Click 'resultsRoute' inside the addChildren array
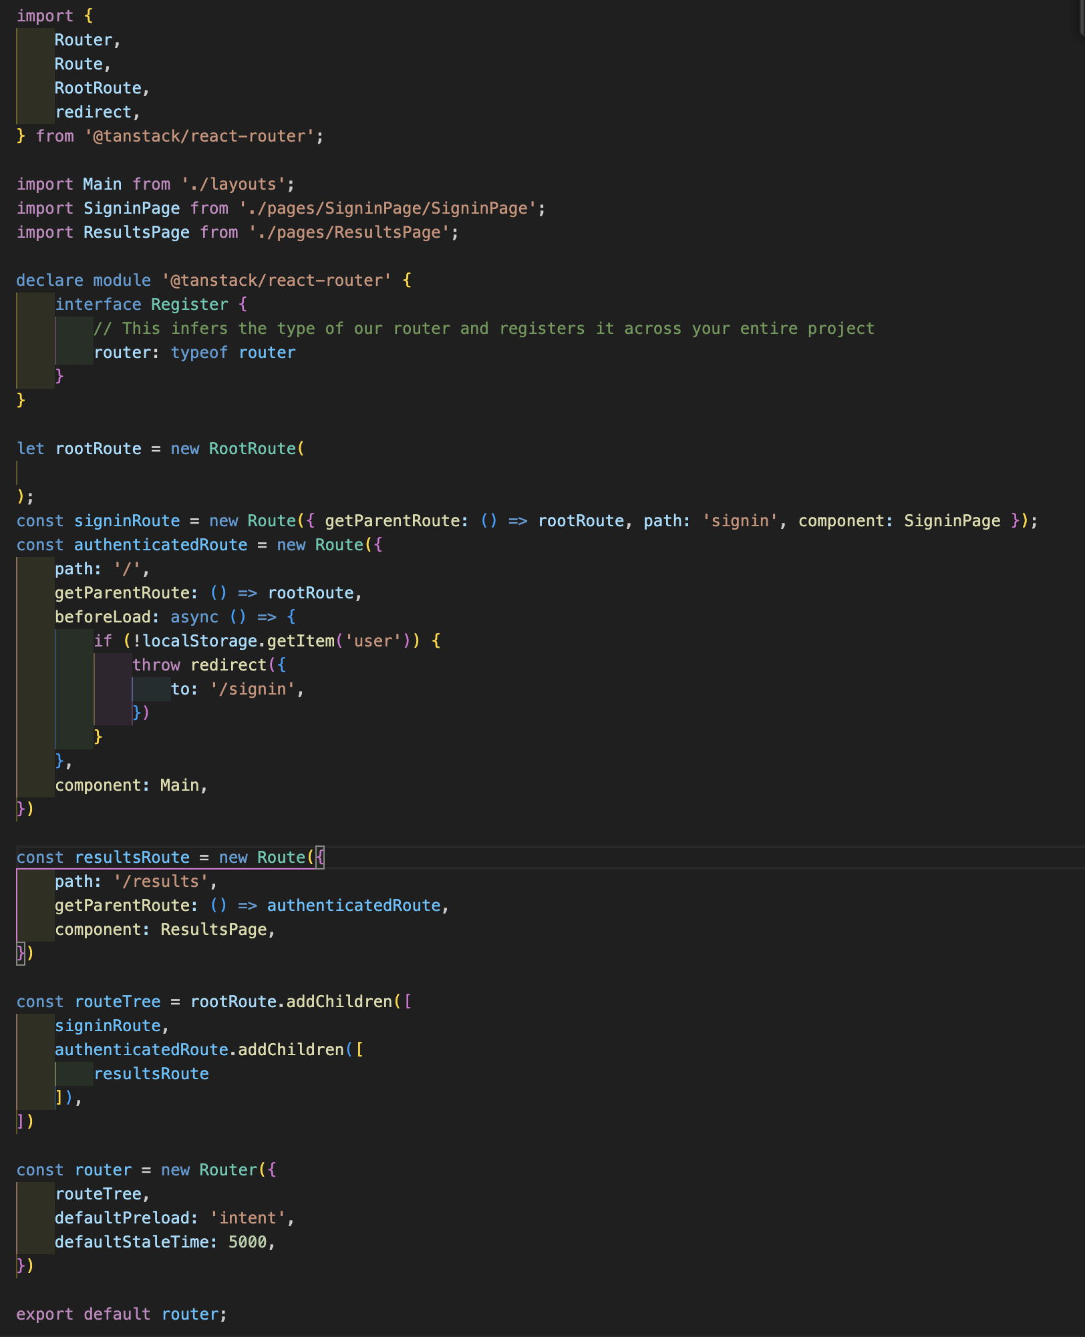Screen dimensions: 1085x1337 [151, 1074]
